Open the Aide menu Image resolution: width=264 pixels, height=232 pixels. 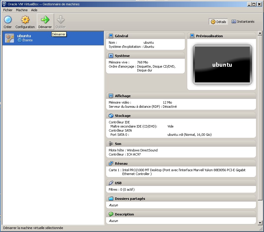point(34,10)
